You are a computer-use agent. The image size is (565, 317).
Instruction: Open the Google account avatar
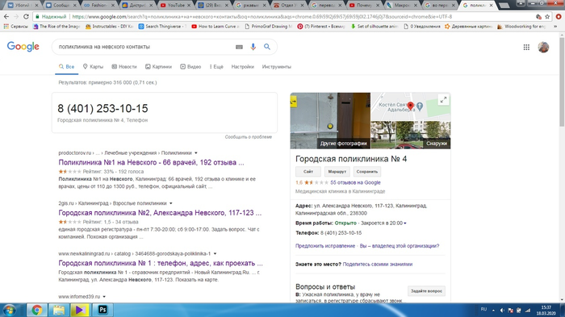click(x=543, y=48)
